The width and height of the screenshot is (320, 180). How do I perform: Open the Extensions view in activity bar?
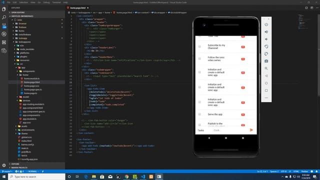(x=4, y=42)
